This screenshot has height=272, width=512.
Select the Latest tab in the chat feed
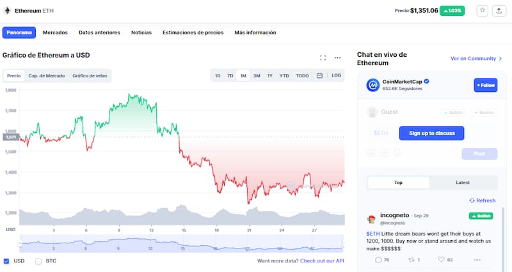tap(462, 183)
